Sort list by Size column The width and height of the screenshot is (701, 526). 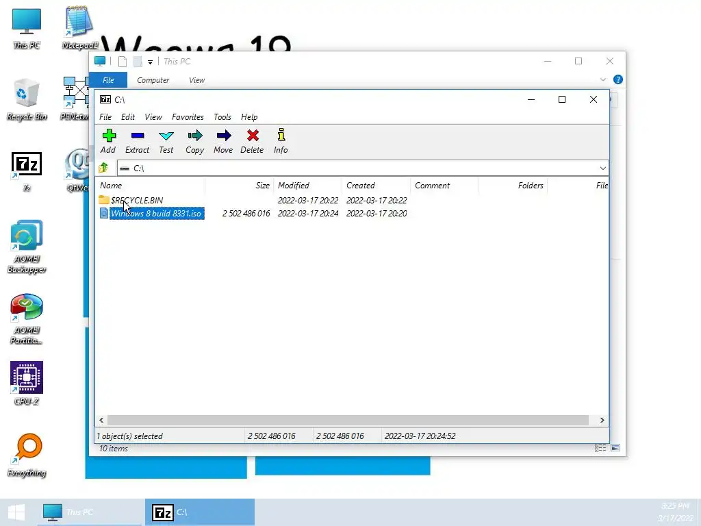pyautogui.click(x=239, y=185)
